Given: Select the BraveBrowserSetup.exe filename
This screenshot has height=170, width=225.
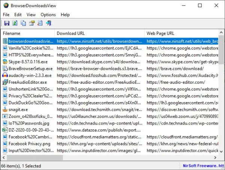Looking at the screenshot, I should click(31, 69).
